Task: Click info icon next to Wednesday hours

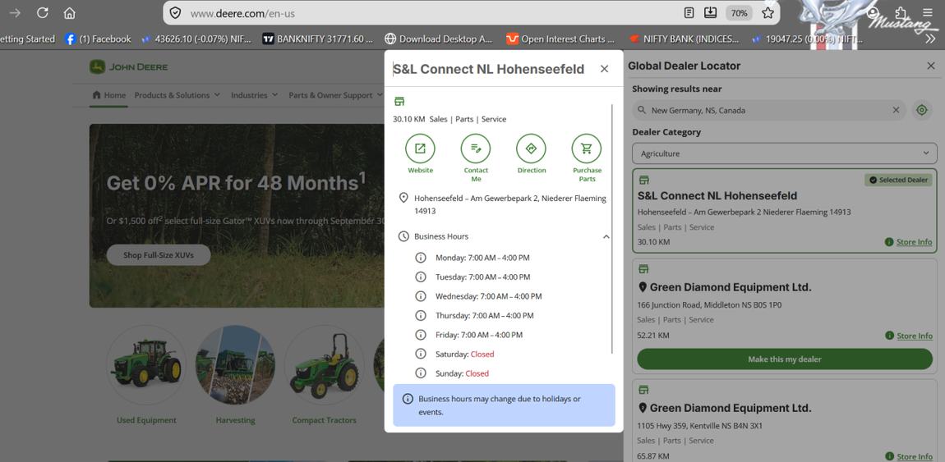Action: click(x=421, y=296)
